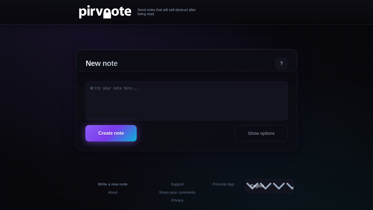Click the leftmost chevron beside English

coord(251,186)
